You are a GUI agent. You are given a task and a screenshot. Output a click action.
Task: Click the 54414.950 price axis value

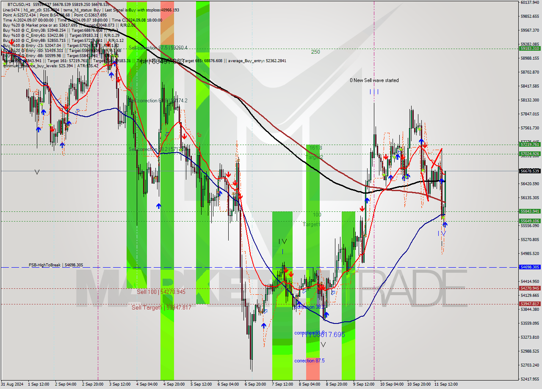click(x=530, y=281)
